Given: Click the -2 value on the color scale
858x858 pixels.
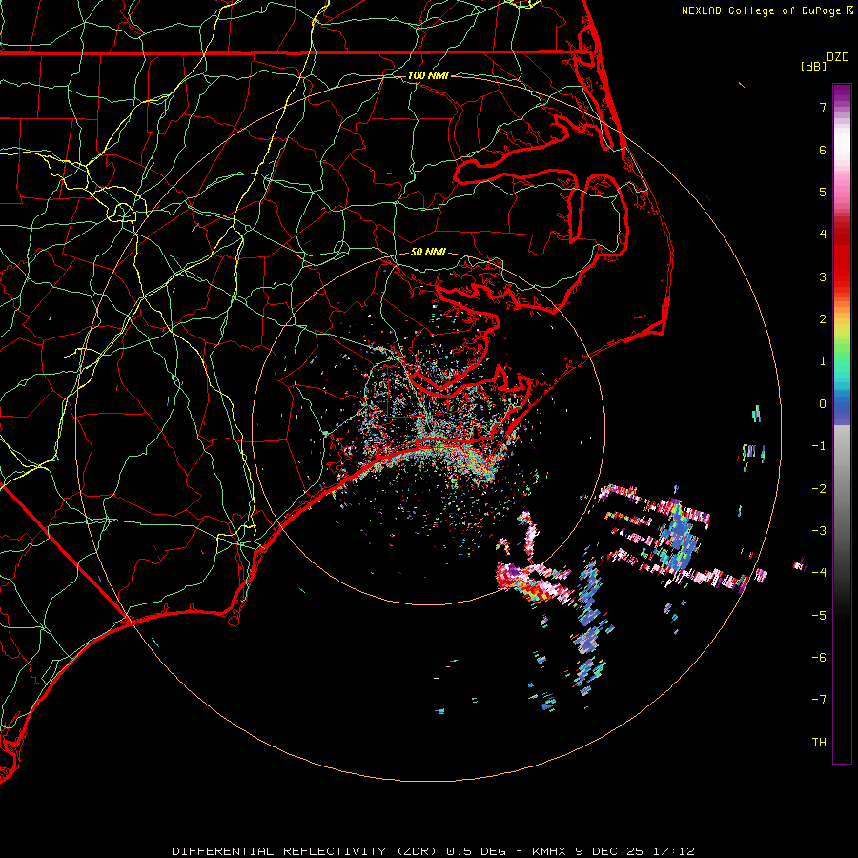Looking at the screenshot, I should point(819,489).
